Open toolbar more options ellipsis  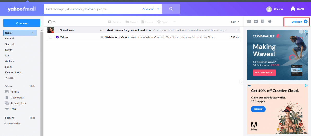tap(175, 22)
